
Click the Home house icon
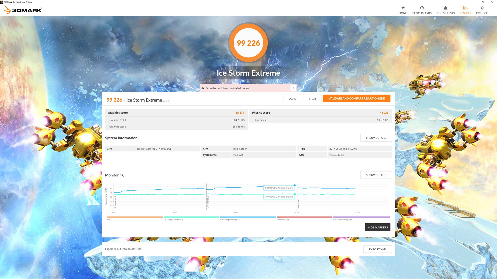tap(403, 8)
